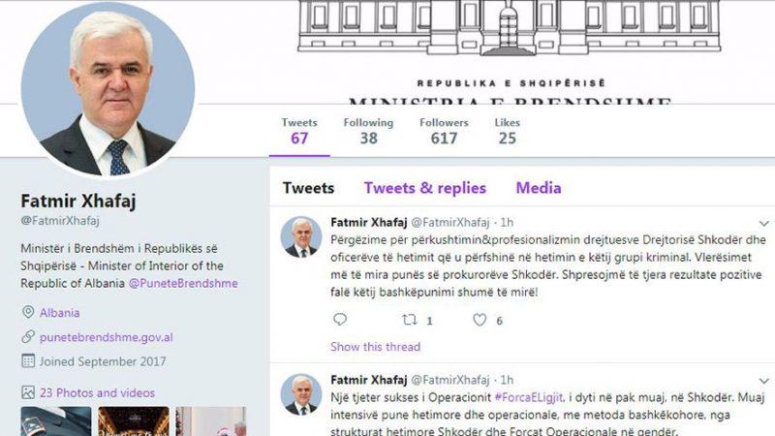
Task: Click the reply icon on first tweet
Action: click(x=340, y=320)
